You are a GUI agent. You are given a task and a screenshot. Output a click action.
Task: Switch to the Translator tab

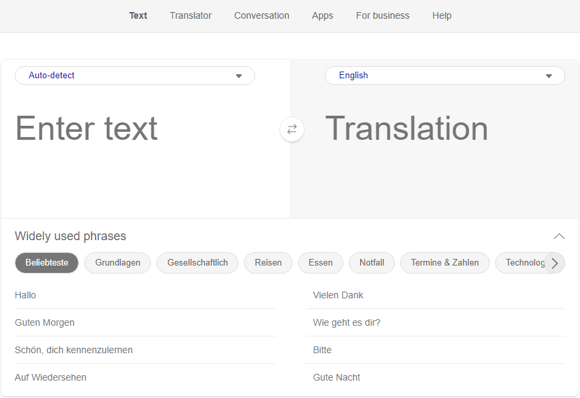pos(190,15)
